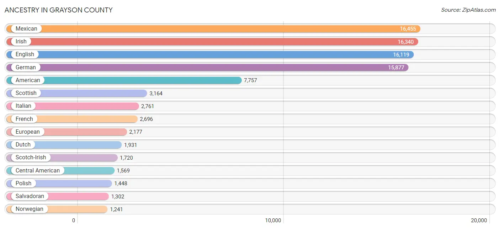Screen dimensions: 500x229
Task: Click the 1,569 value beside Central American bar
Action: coord(123,171)
